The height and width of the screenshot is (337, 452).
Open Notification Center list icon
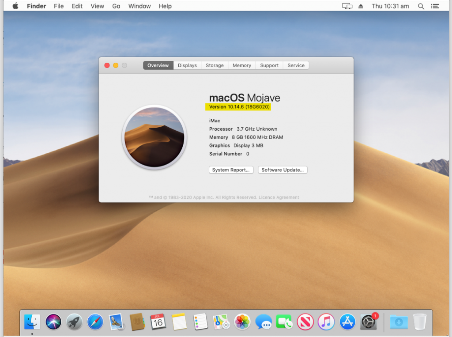(435, 6)
